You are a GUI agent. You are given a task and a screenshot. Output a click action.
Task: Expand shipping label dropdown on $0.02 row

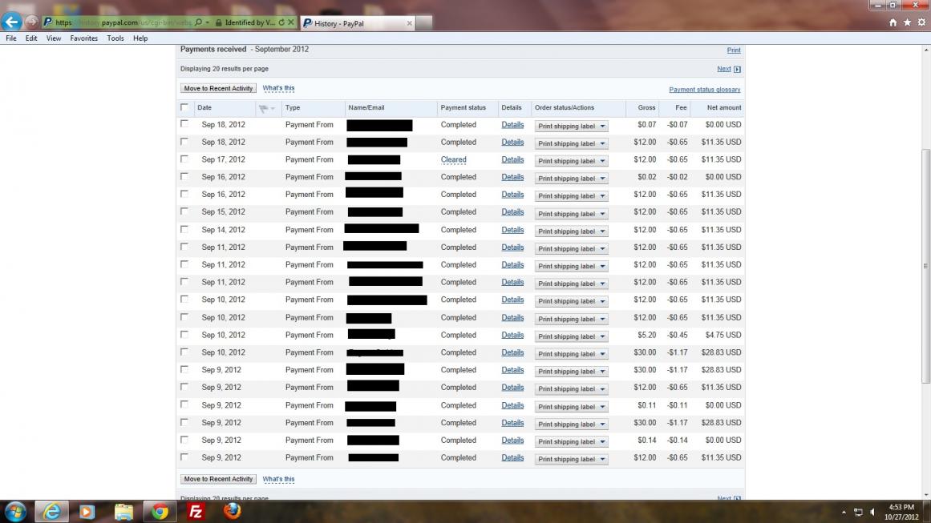coord(571,179)
